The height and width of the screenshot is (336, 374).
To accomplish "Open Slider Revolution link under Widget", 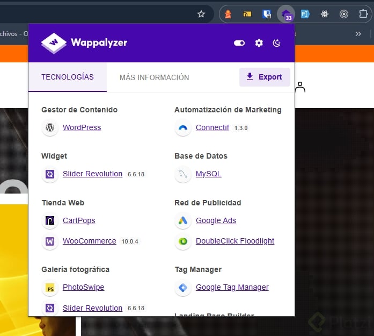I will click(x=92, y=174).
